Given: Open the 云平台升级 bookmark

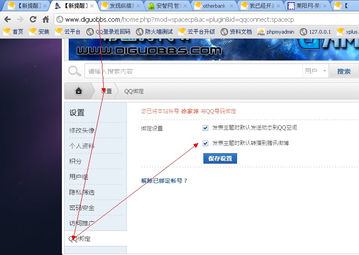Looking at the screenshot, I should [x=197, y=31].
